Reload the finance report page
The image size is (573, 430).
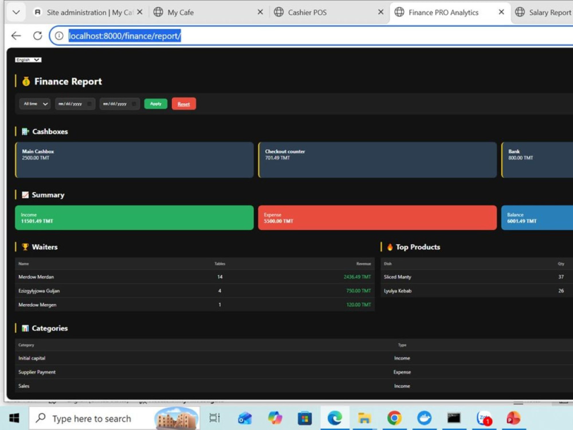37,36
